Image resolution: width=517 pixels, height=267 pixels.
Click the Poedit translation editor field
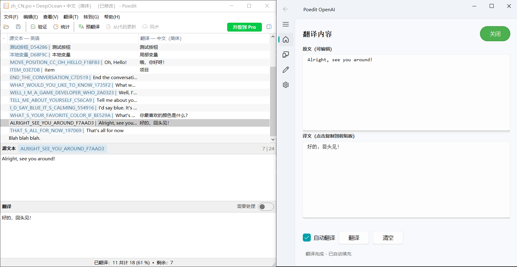138,235
